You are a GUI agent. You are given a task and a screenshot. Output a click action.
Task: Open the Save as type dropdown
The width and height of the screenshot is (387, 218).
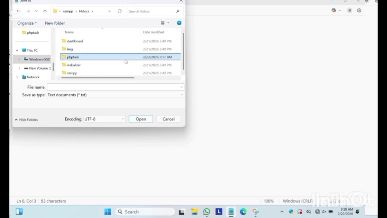(115, 95)
